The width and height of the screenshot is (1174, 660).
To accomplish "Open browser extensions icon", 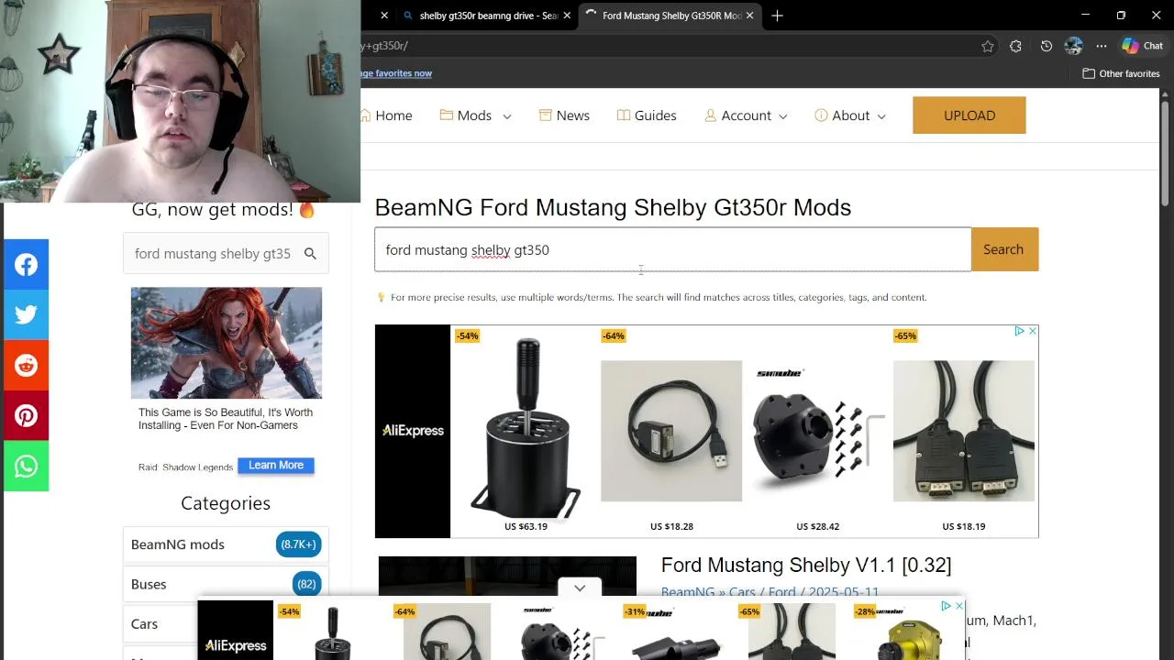I will 1015,46.
